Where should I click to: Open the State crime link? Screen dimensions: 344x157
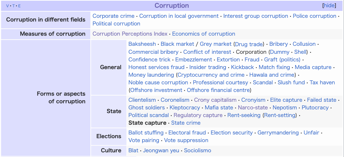tap(186, 123)
